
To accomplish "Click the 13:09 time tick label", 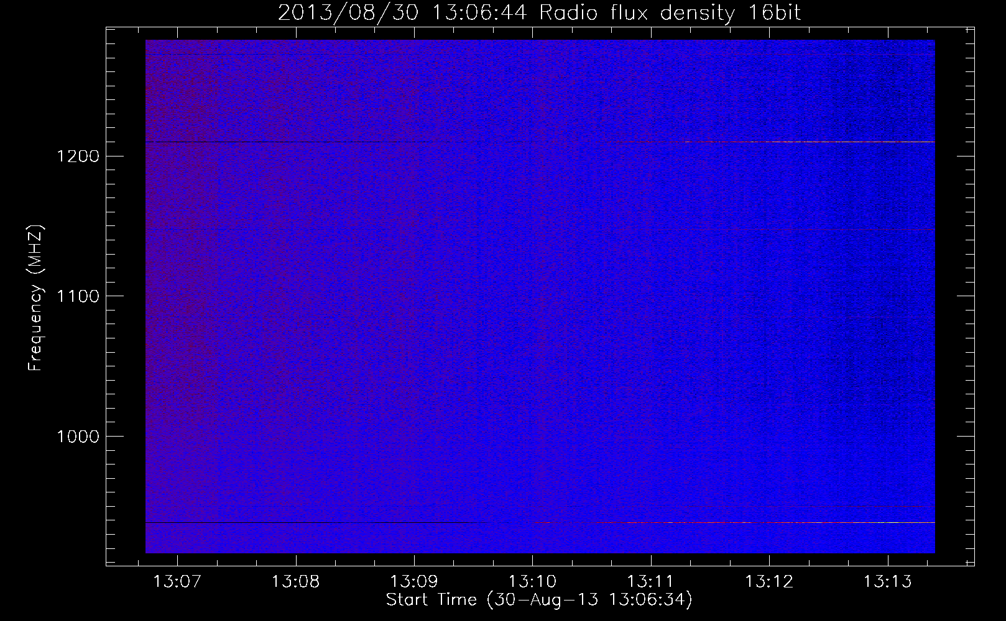I will pos(414,582).
